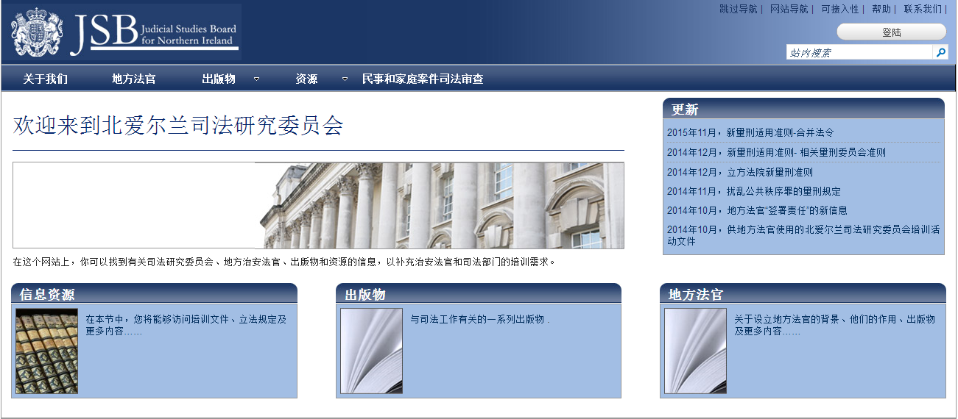Screen dimensions: 958x419
Task: Open the 资源 navigation menu item
Action: pos(307,79)
